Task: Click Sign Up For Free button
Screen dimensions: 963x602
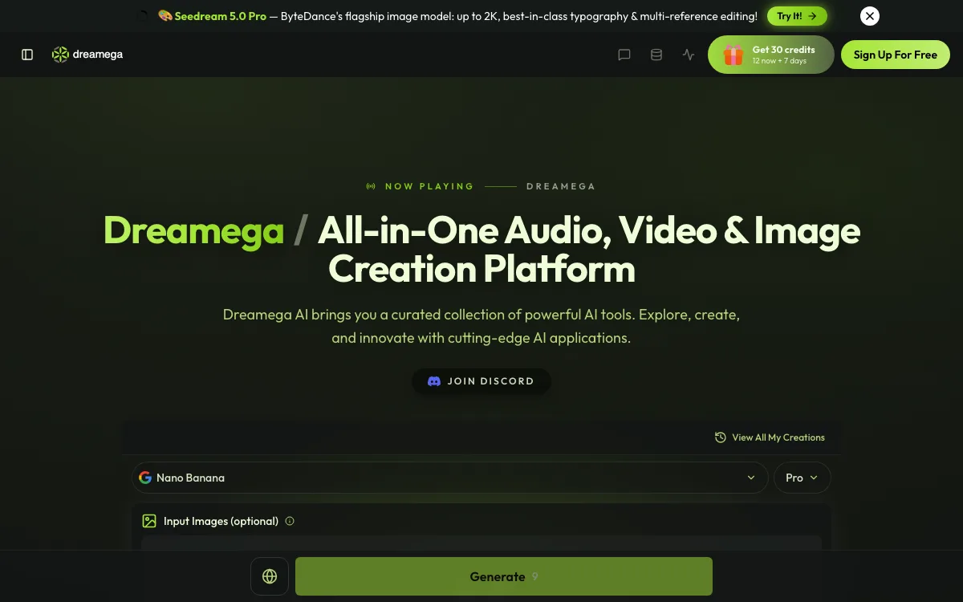Action: coord(896,55)
